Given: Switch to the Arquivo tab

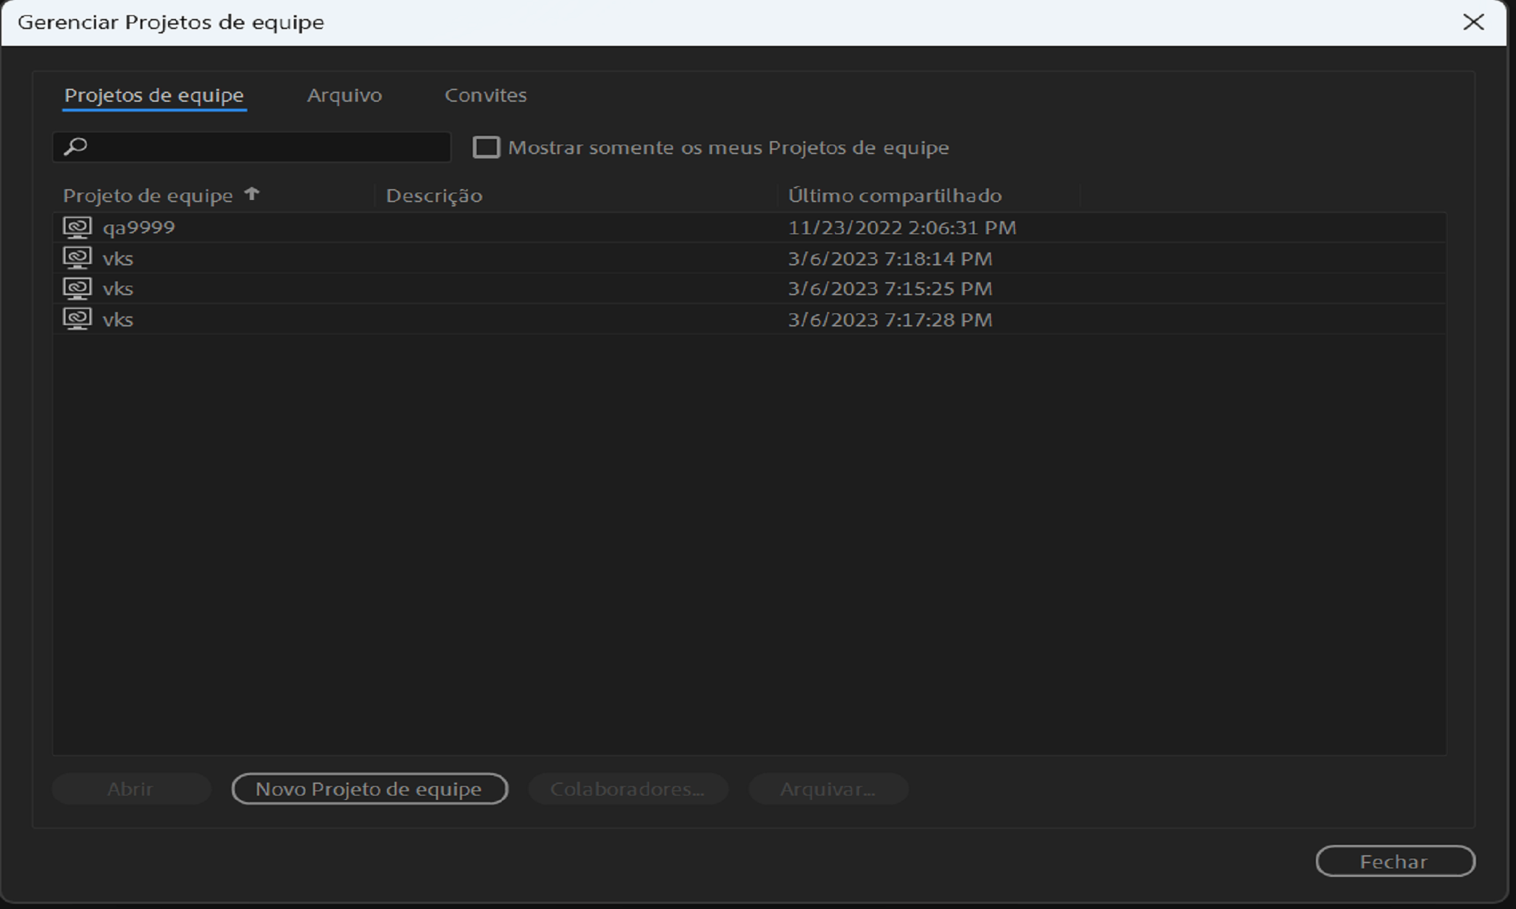Looking at the screenshot, I should [x=344, y=95].
